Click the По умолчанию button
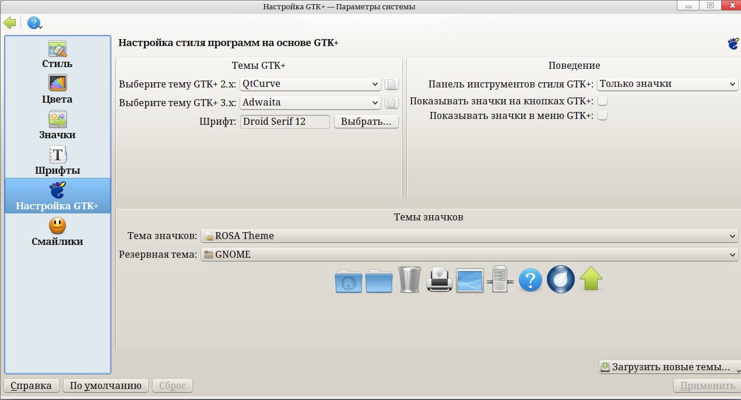This screenshot has height=400, width=741. click(x=106, y=386)
